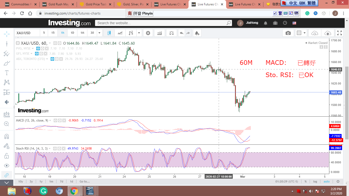349x196 pixels.
Task: Click the 7d date range button
Action: [61, 181]
